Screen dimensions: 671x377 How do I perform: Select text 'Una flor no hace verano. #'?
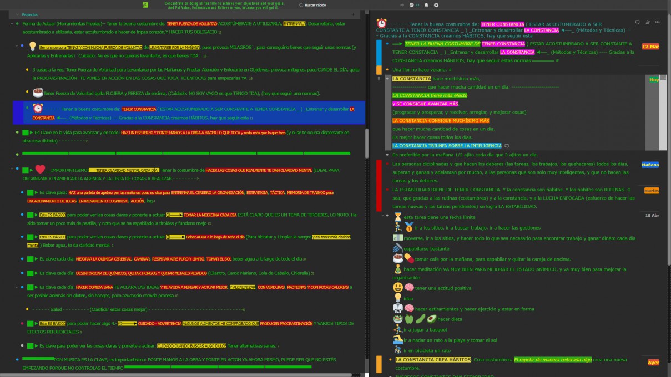[x=422, y=70]
